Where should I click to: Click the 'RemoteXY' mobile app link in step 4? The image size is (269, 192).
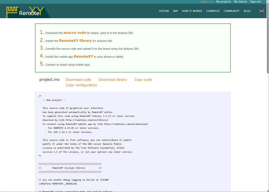coord(83,56)
